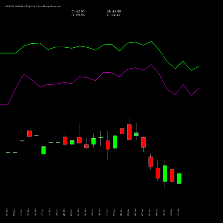
Task: Click the red candlestick for 22 Dec
Action: point(65,140)
